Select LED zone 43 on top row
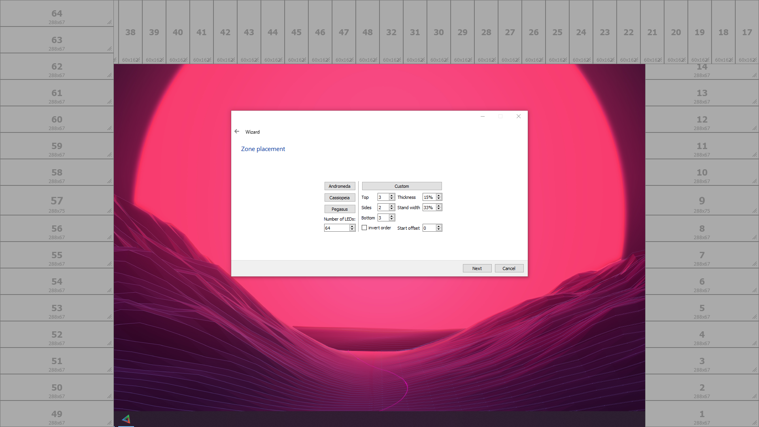This screenshot has height=427, width=759. pyautogui.click(x=249, y=32)
